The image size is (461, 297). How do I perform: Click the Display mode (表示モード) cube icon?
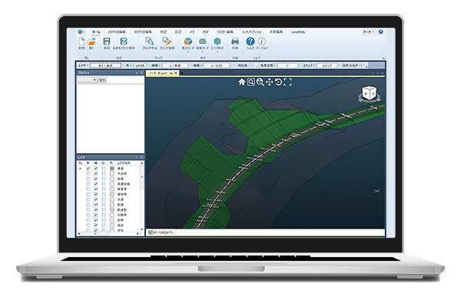coord(188,42)
